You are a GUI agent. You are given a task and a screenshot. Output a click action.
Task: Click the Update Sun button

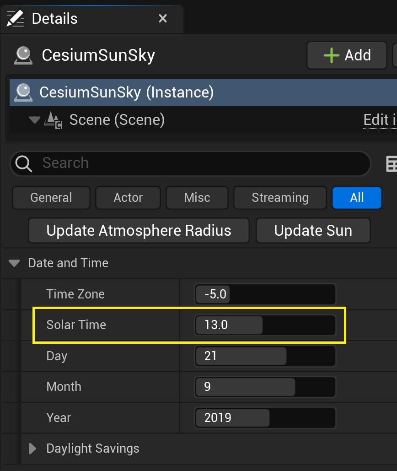(313, 231)
